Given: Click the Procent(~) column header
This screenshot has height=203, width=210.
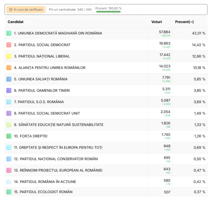Looking at the screenshot, I should [184, 22].
